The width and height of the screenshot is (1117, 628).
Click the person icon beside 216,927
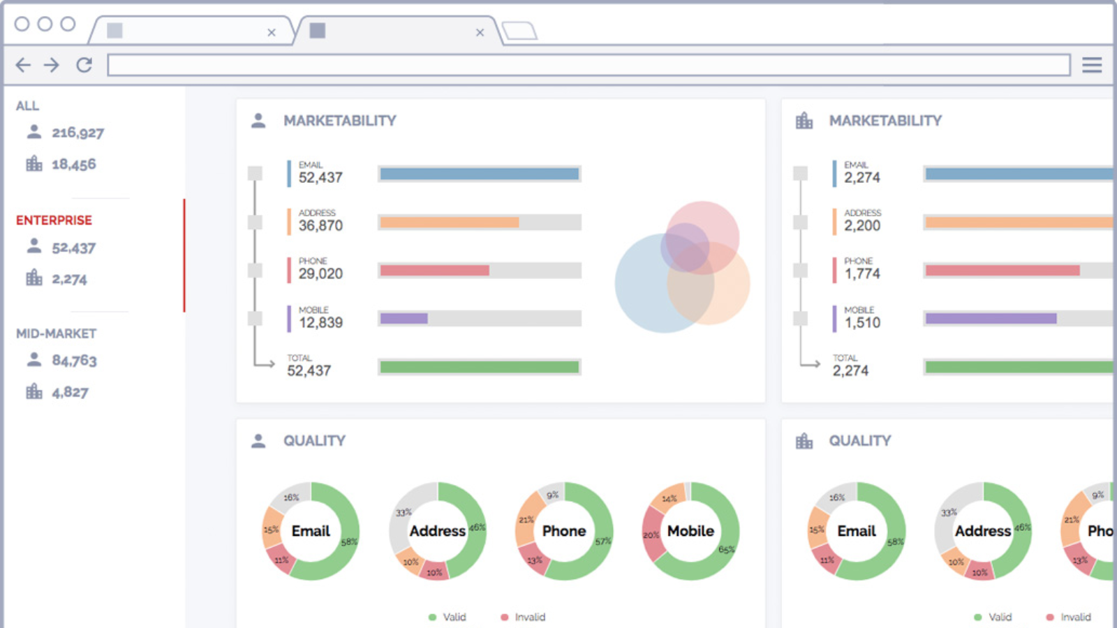pos(34,132)
